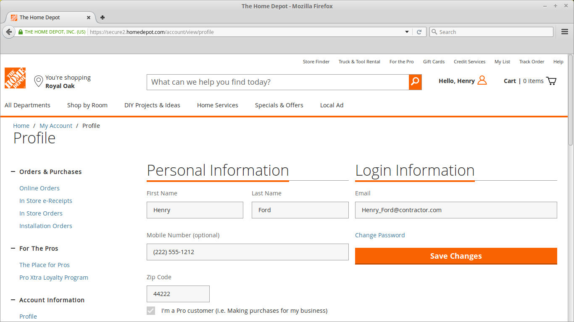The height and width of the screenshot is (322, 574).
Task: Go back using the browser back arrow
Action: click(9, 31)
